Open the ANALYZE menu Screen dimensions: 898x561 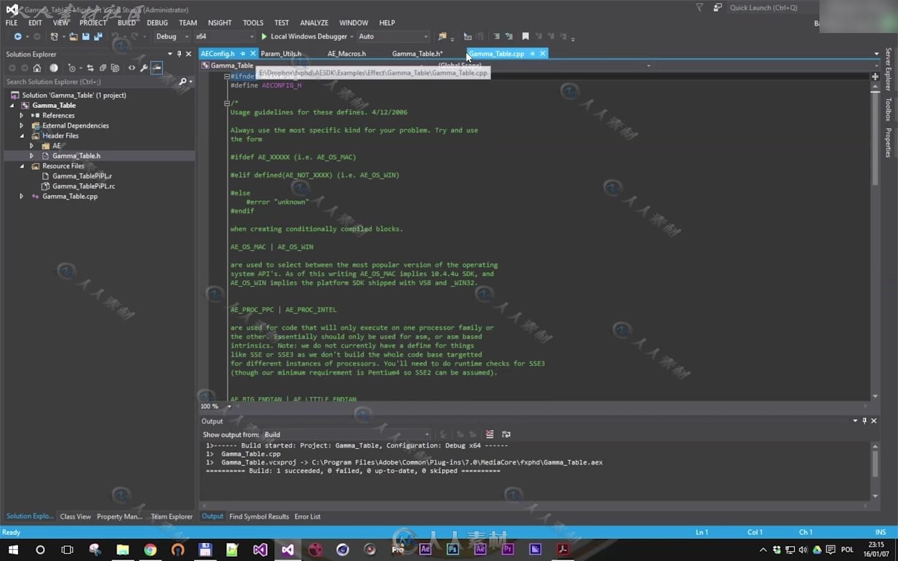point(314,22)
